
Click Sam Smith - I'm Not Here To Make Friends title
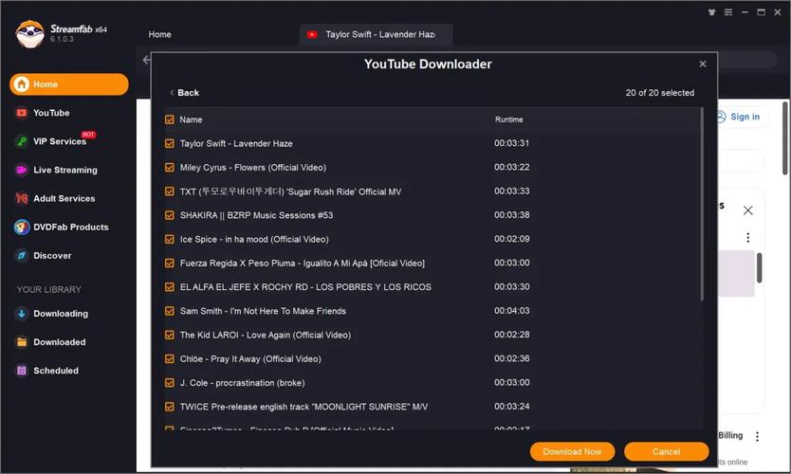point(263,311)
